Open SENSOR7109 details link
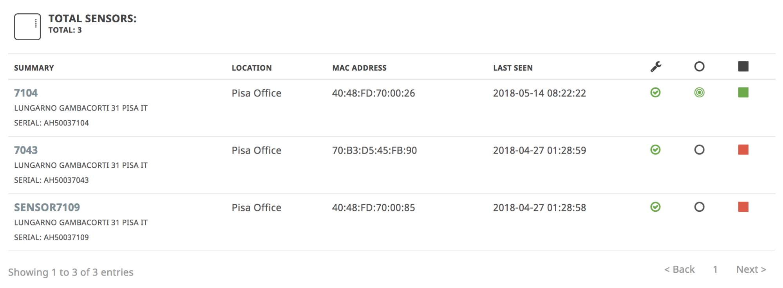This screenshot has width=783, height=288. click(x=47, y=208)
